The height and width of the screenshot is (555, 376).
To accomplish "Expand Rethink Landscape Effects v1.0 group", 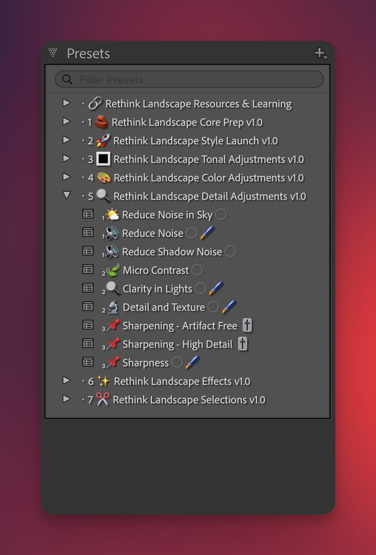I will pyautogui.click(x=67, y=380).
